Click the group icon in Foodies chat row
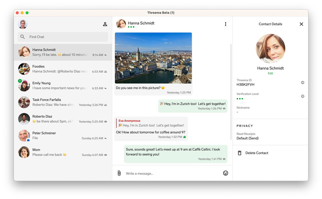The height and width of the screenshot is (199, 322). point(106,71)
